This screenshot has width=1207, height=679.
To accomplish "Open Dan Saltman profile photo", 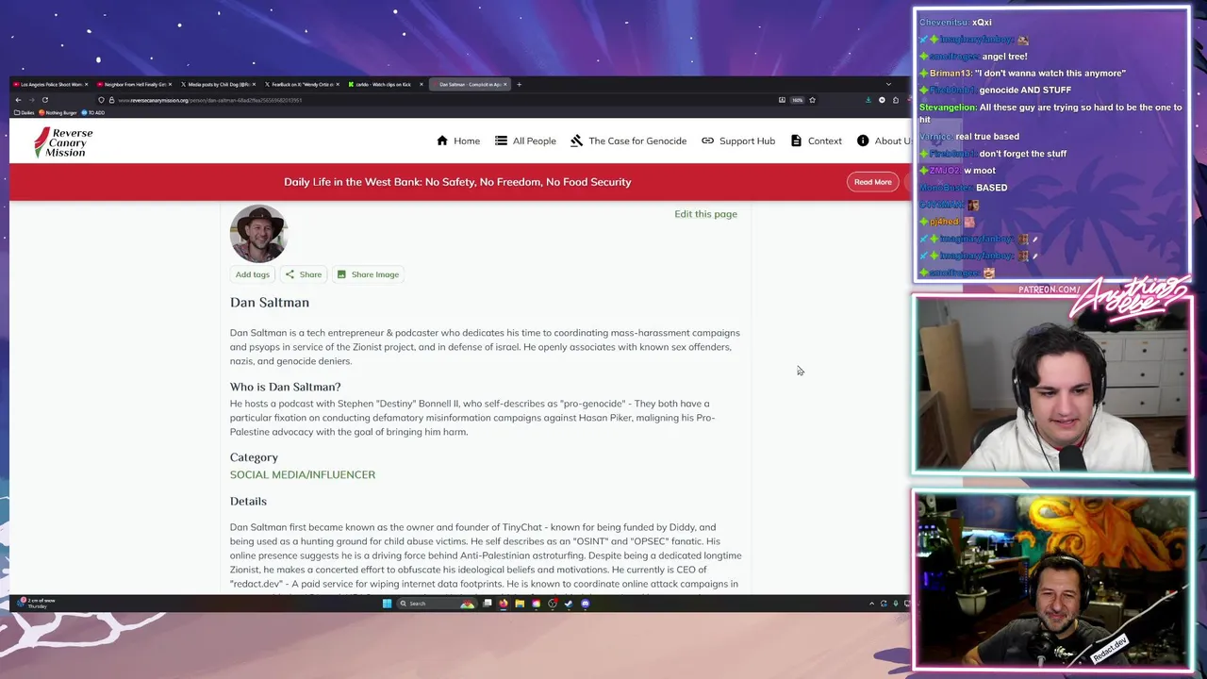I will (x=258, y=233).
